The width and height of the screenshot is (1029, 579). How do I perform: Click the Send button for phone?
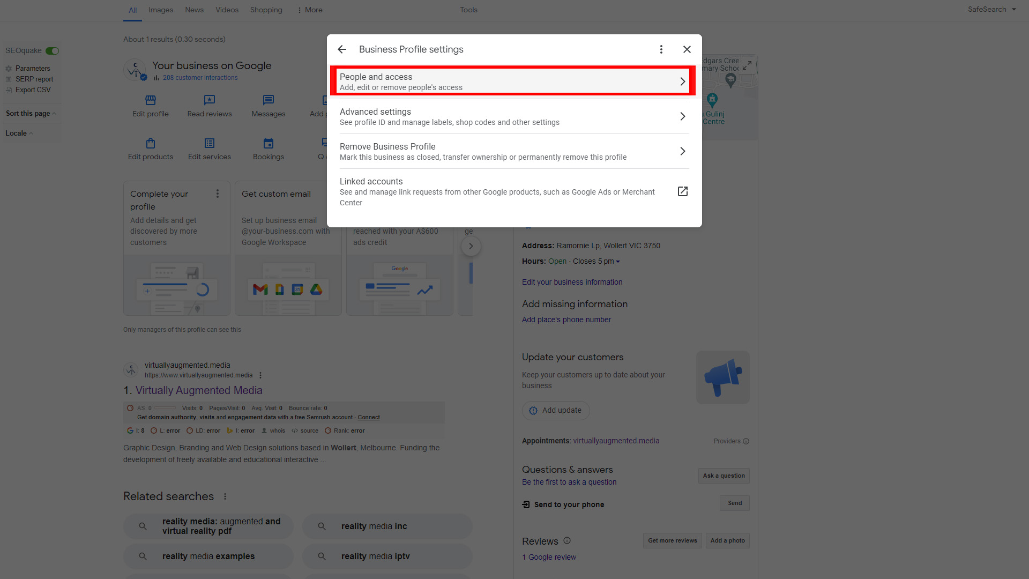735,503
